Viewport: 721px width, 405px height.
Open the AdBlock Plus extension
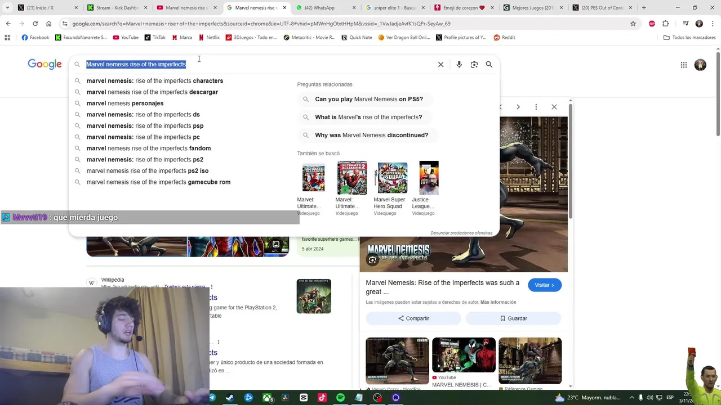pos(652,24)
